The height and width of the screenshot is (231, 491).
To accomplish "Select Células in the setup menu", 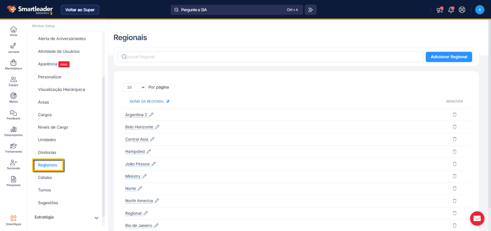I will tap(45, 177).
